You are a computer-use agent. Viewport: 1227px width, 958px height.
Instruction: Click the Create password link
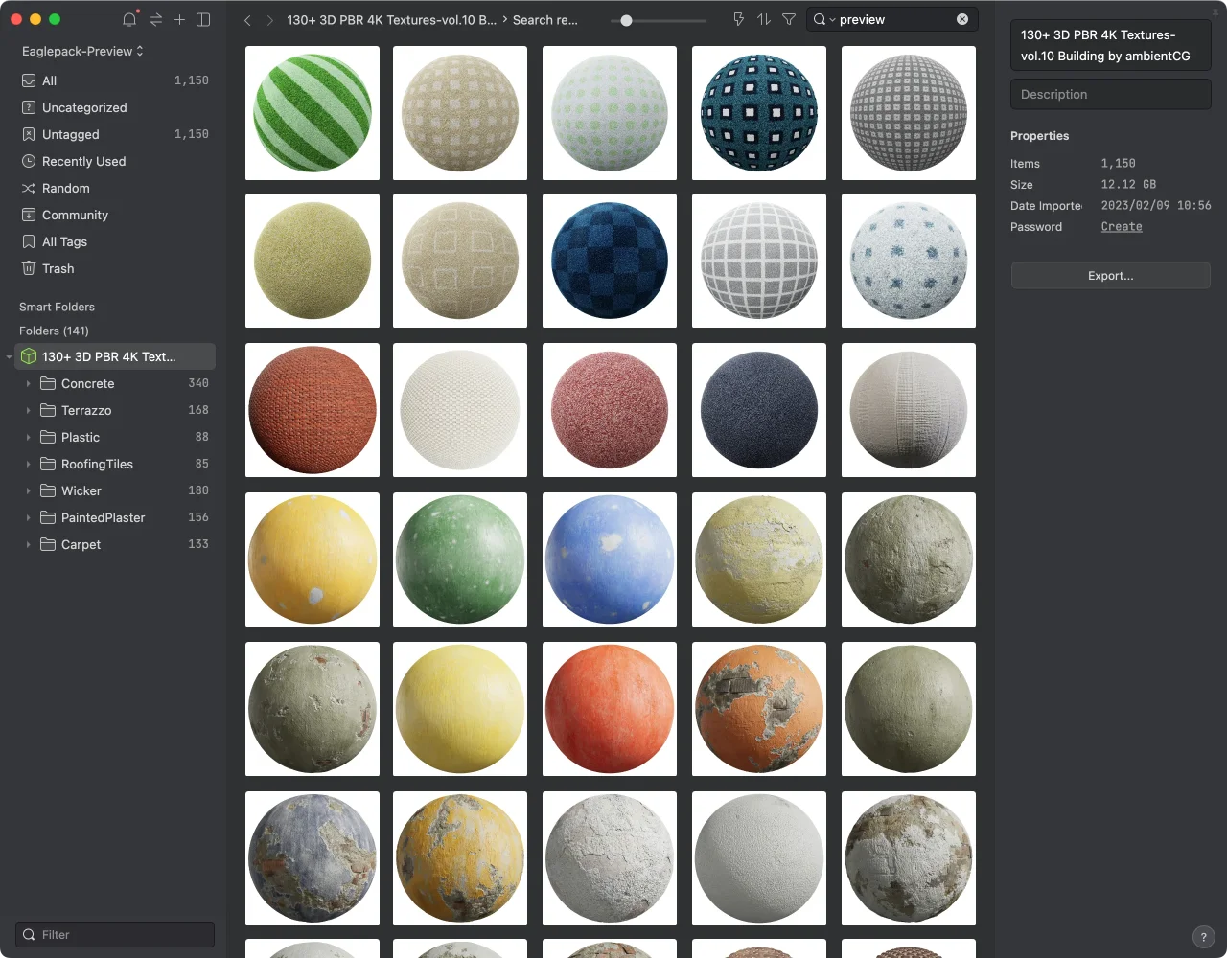(x=1122, y=227)
